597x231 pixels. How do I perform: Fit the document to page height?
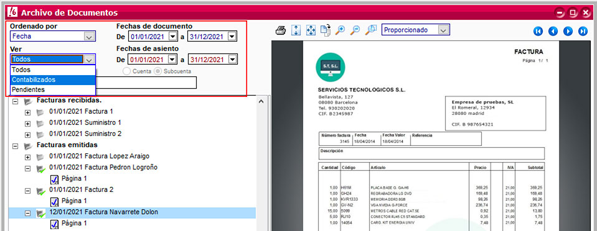click(x=296, y=30)
